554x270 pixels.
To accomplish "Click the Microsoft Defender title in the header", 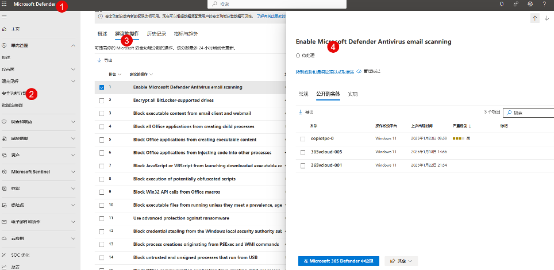I will point(34,4).
